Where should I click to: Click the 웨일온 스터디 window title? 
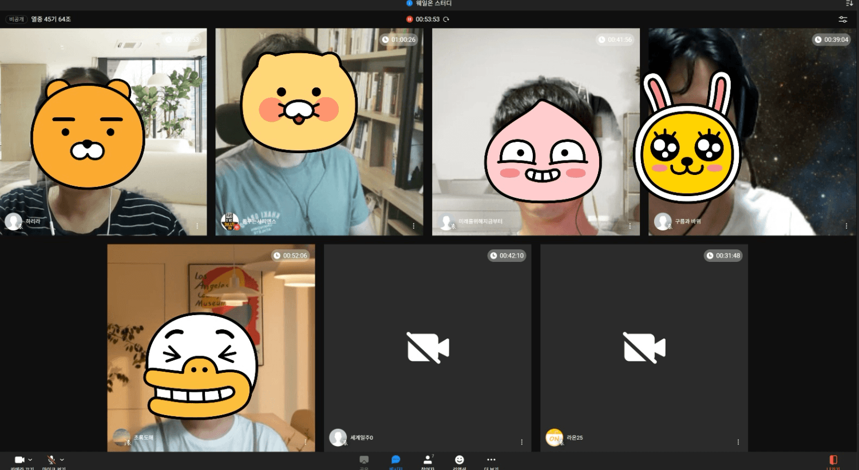[434, 3]
